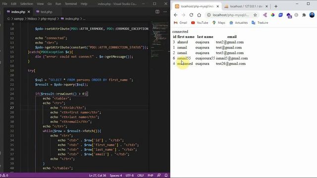Click the extension icon with number badge
This screenshot has width=317, height=178.
(x=289, y=15)
